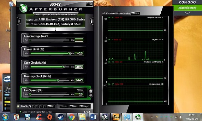Click the Core Clock slider handle
Viewport: 202px width, 121px height.
click(63, 67)
